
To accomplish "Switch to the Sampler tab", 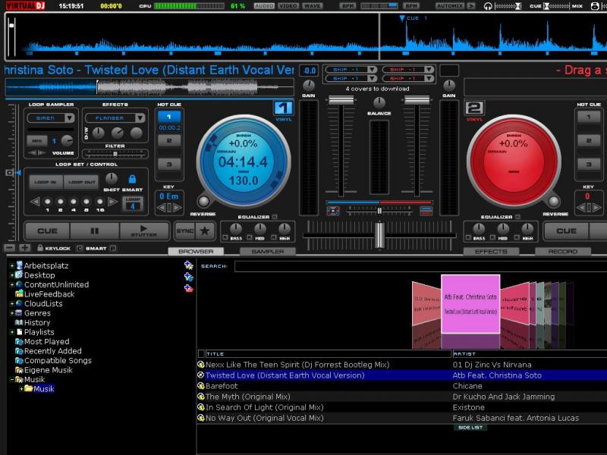I will pos(267,251).
